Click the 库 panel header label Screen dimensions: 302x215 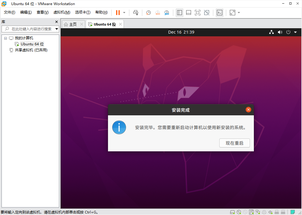click(3, 22)
